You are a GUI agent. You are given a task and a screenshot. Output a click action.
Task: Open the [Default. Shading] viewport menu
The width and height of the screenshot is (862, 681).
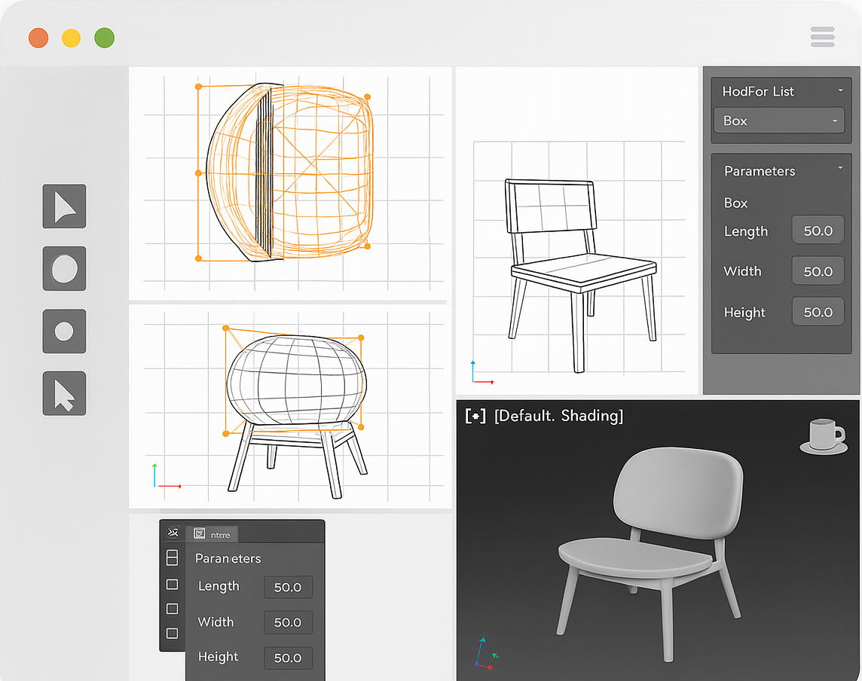pyautogui.click(x=558, y=416)
